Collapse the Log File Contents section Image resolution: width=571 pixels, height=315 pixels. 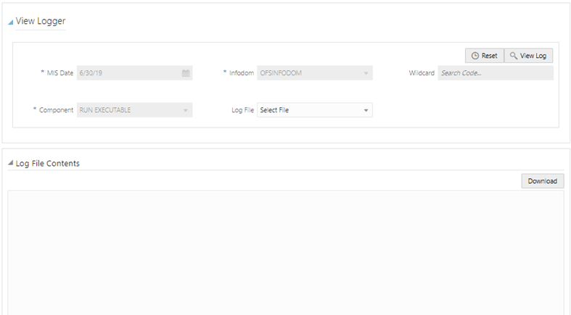(11, 163)
